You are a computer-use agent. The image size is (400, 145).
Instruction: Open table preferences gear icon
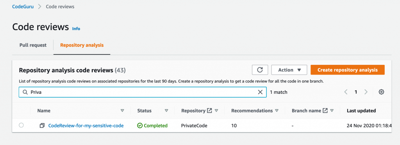click(x=381, y=92)
